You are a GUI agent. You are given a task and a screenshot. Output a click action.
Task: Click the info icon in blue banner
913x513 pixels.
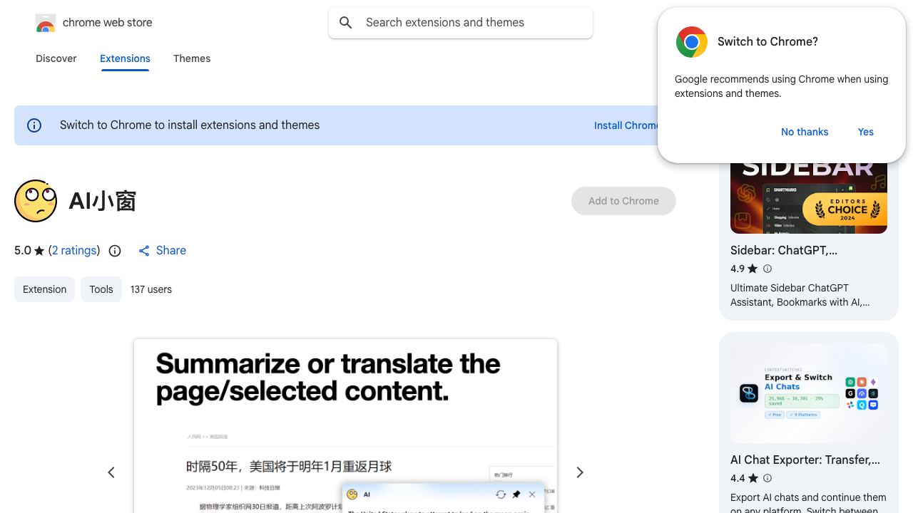pos(34,125)
